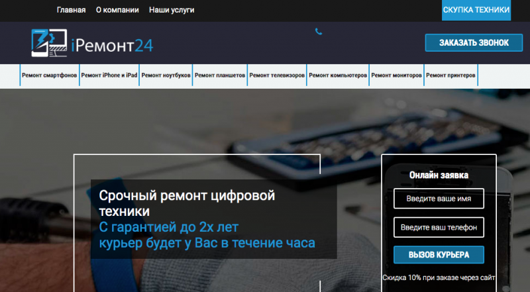Click курьер будет у Вас в течение часа
This screenshot has width=530, height=292.
(x=207, y=243)
